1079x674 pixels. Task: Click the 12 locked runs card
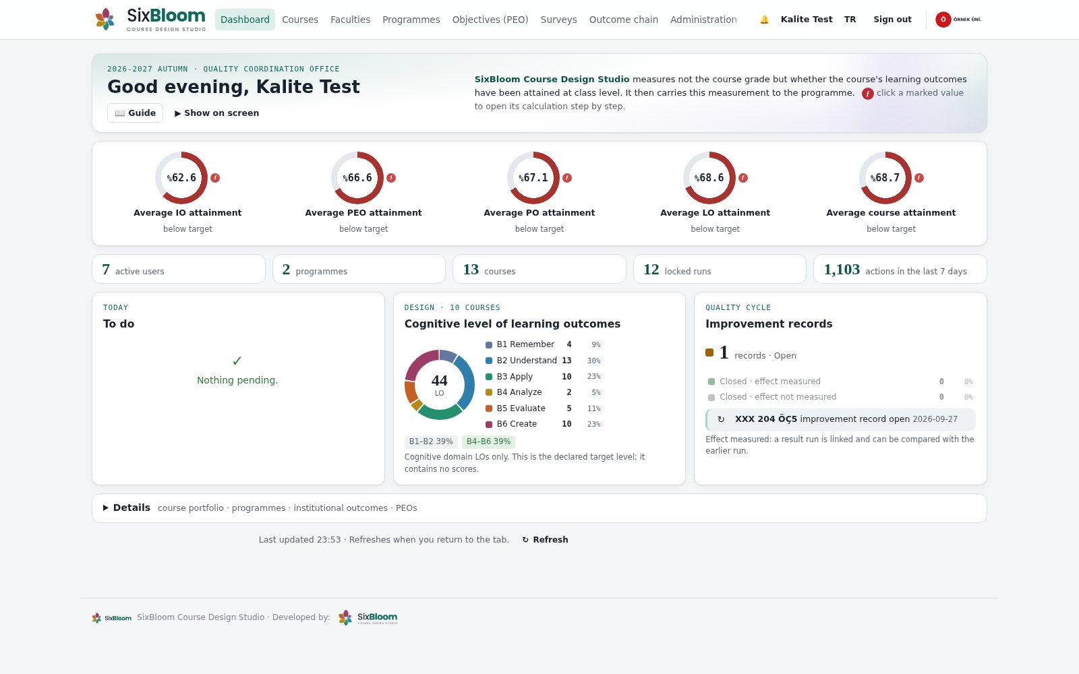tap(720, 269)
